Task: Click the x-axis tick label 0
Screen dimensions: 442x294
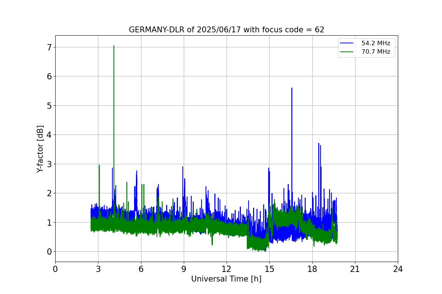Action: click(55, 269)
